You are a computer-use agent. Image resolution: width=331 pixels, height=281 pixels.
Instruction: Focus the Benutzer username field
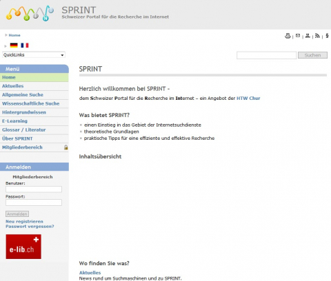34,189
